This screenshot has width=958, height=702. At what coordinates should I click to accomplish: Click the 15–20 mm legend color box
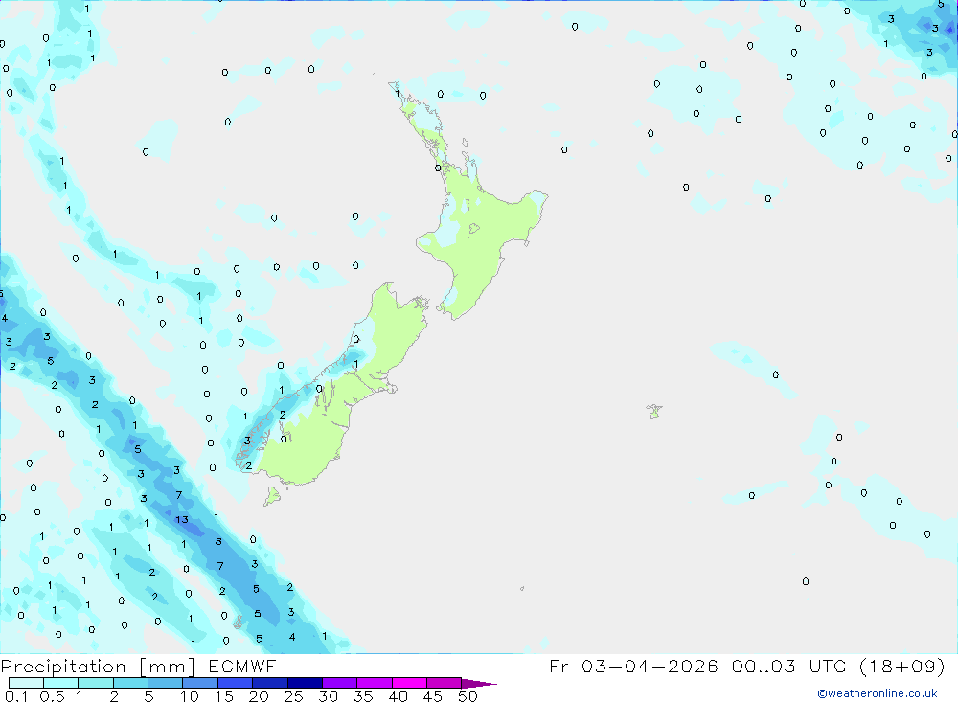[x=236, y=683]
